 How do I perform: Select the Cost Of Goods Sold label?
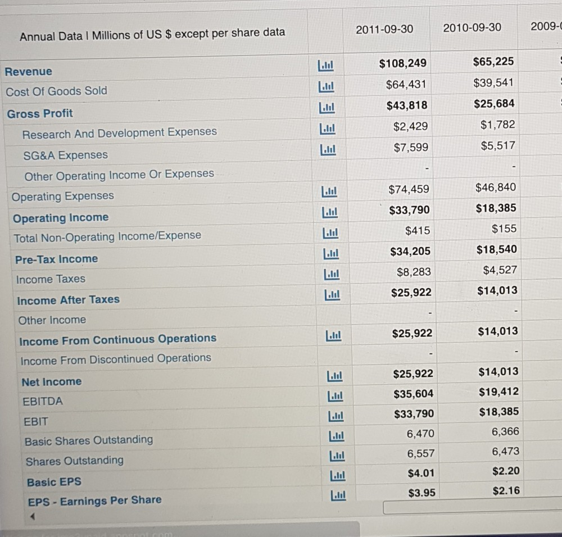pyautogui.click(x=56, y=92)
